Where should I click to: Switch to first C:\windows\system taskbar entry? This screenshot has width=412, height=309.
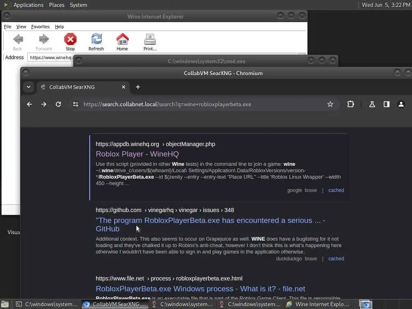tap(47, 304)
